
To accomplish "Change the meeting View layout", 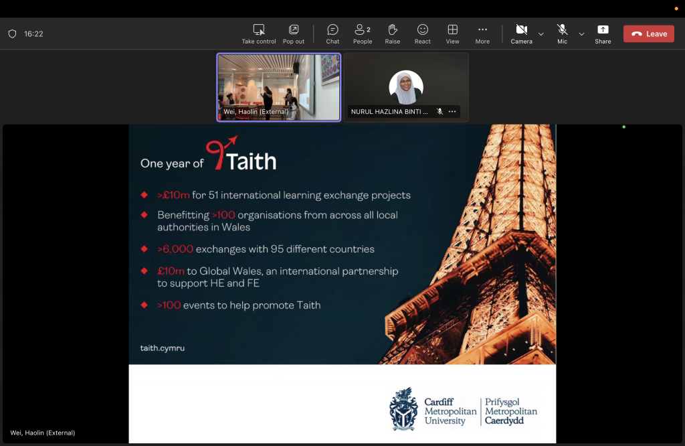I will (453, 34).
